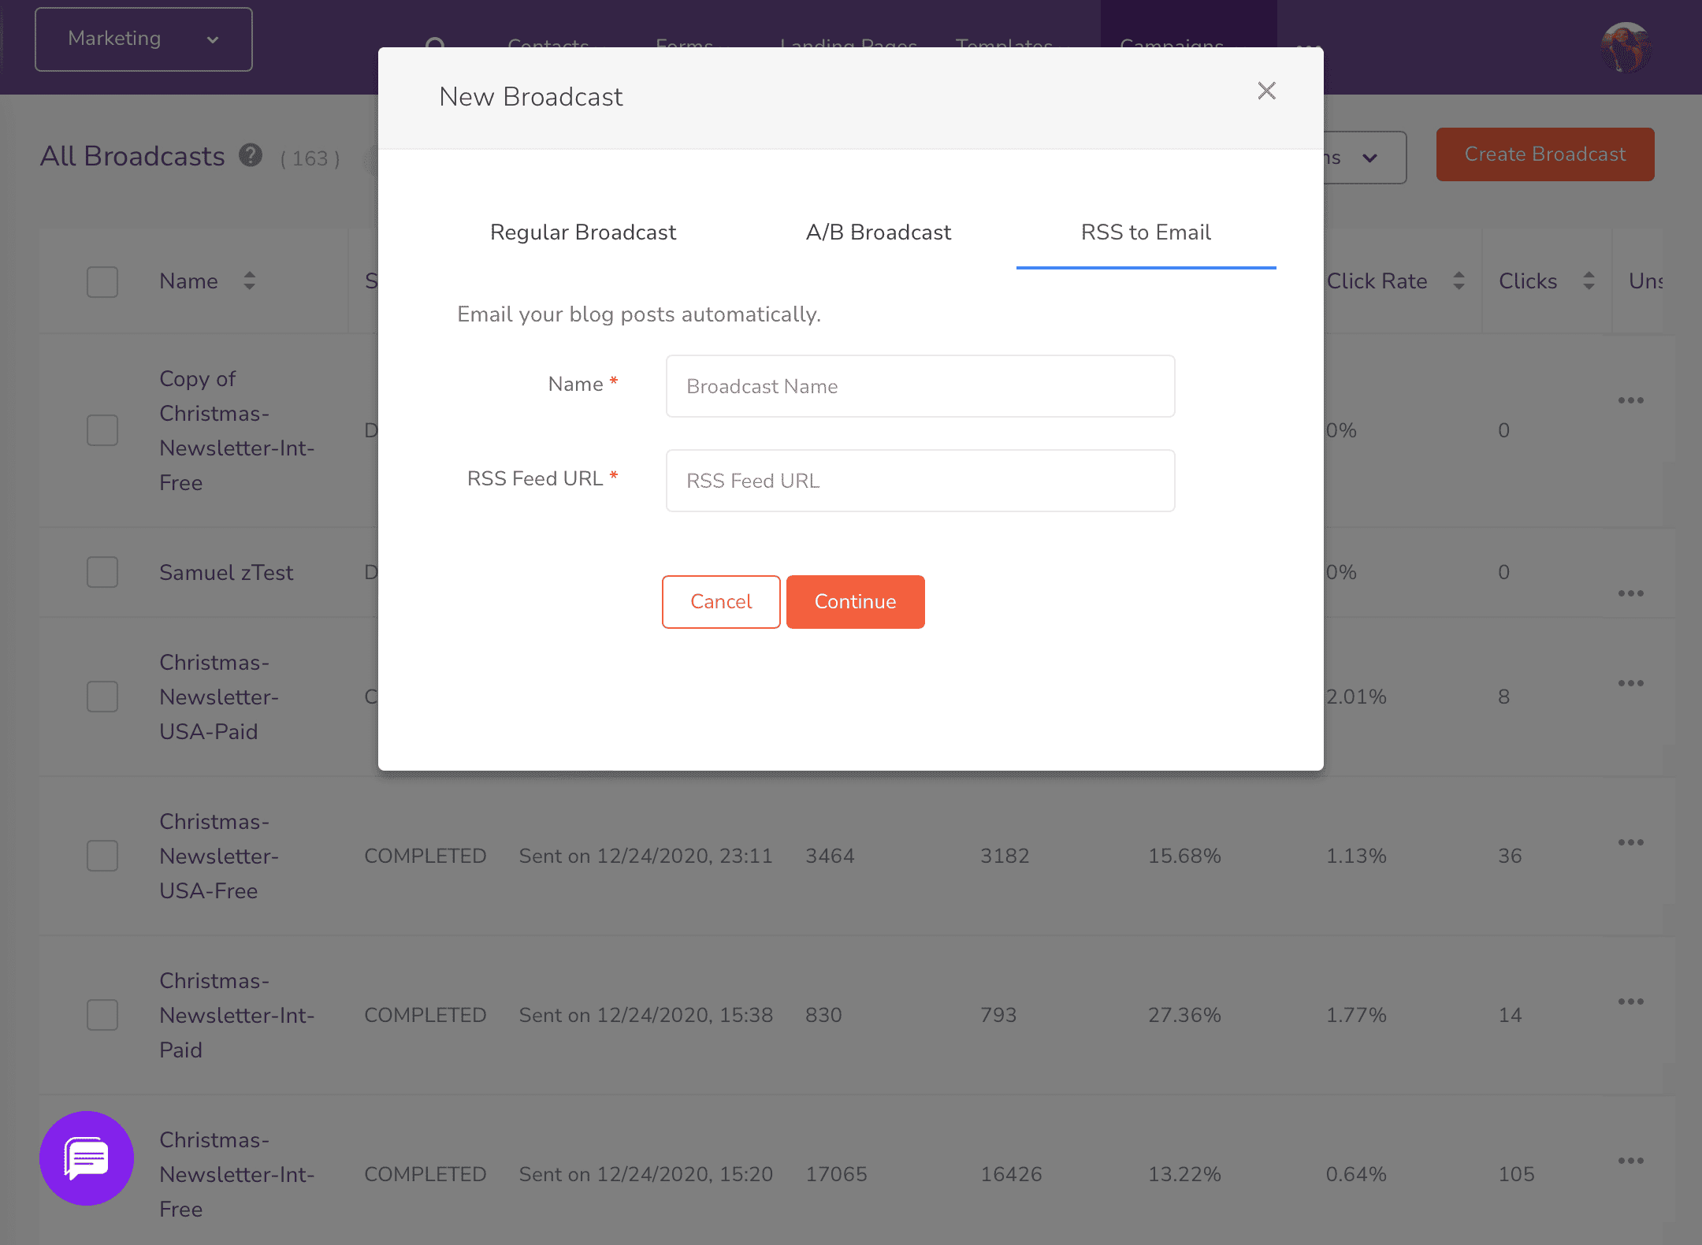Click the RSS to Email tab
Image resolution: width=1702 pixels, height=1245 pixels.
click(x=1146, y=232)
